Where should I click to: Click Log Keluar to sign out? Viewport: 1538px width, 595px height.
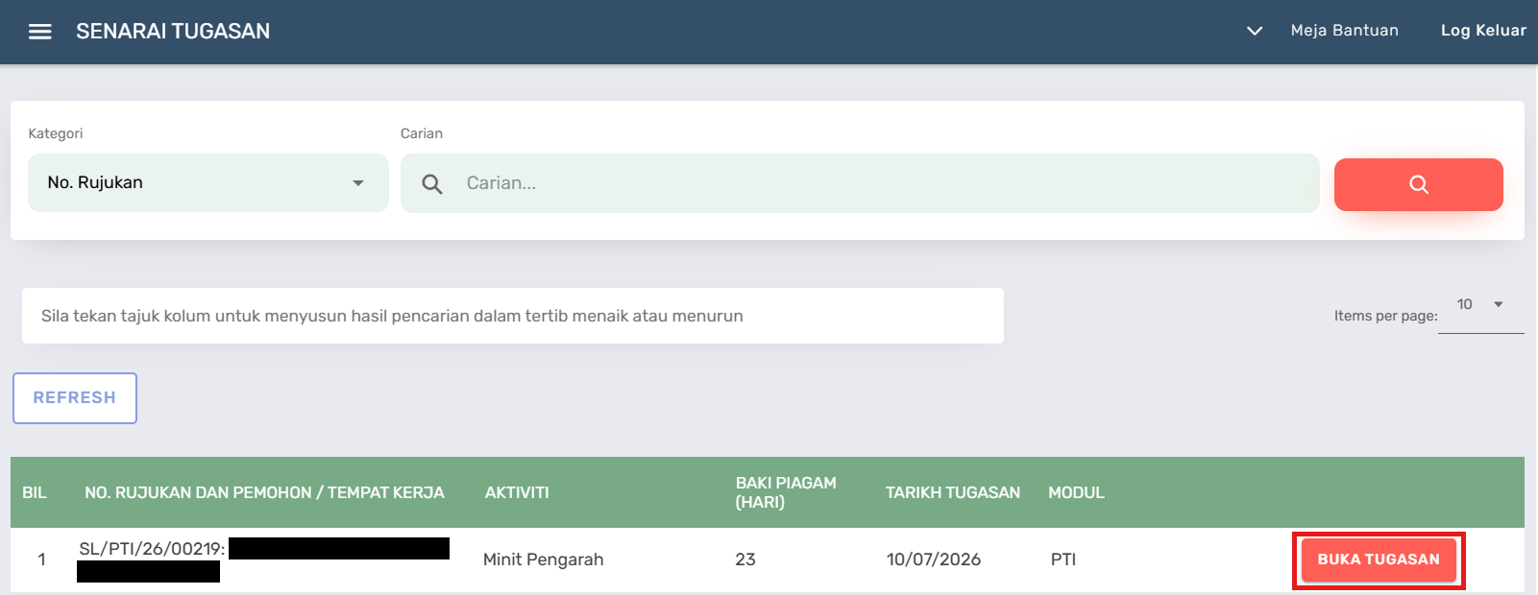(x=1483, y=31)
